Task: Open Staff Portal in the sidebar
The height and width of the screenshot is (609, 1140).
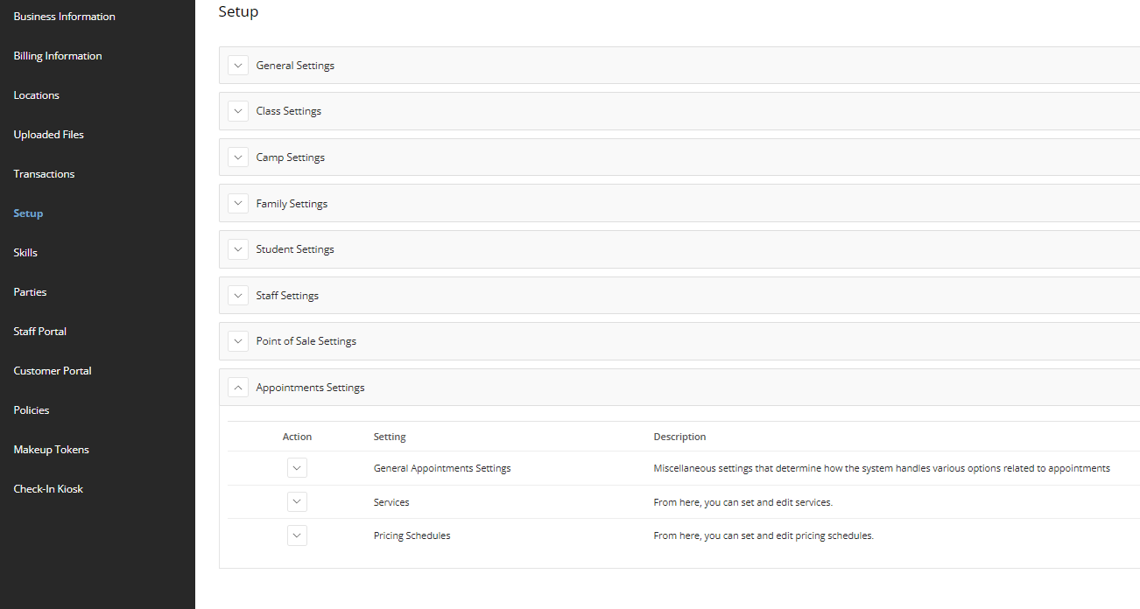Action: [x=40, y=332]
